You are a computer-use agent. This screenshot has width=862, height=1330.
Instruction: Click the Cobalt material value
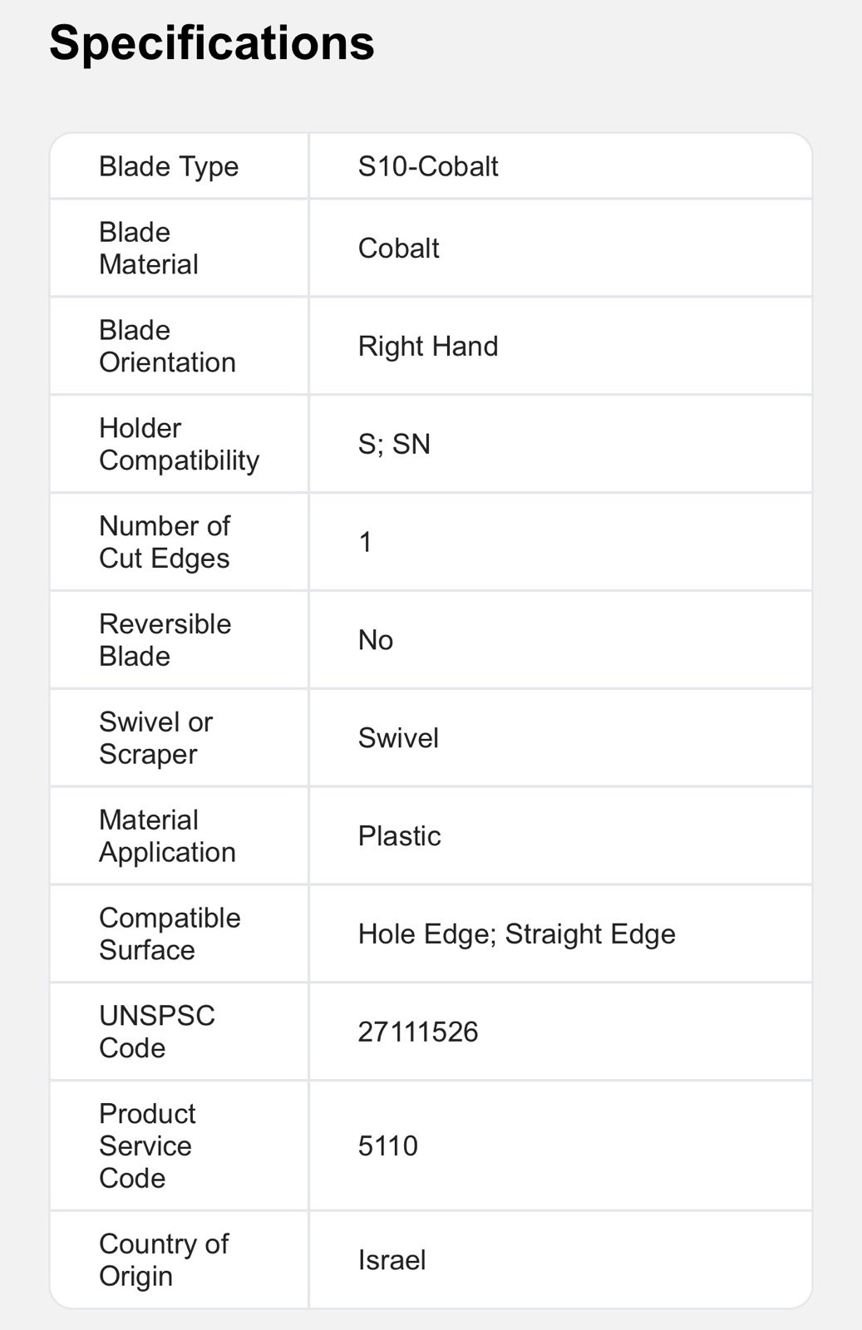399,248
